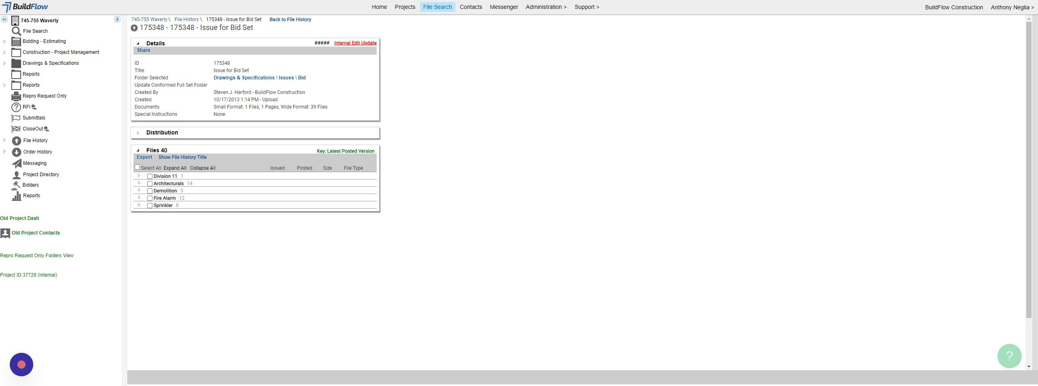The image size is (1038, 386).
Task: Click the scrollbar down arrow at the bottom right
Action: [1029, 366]
